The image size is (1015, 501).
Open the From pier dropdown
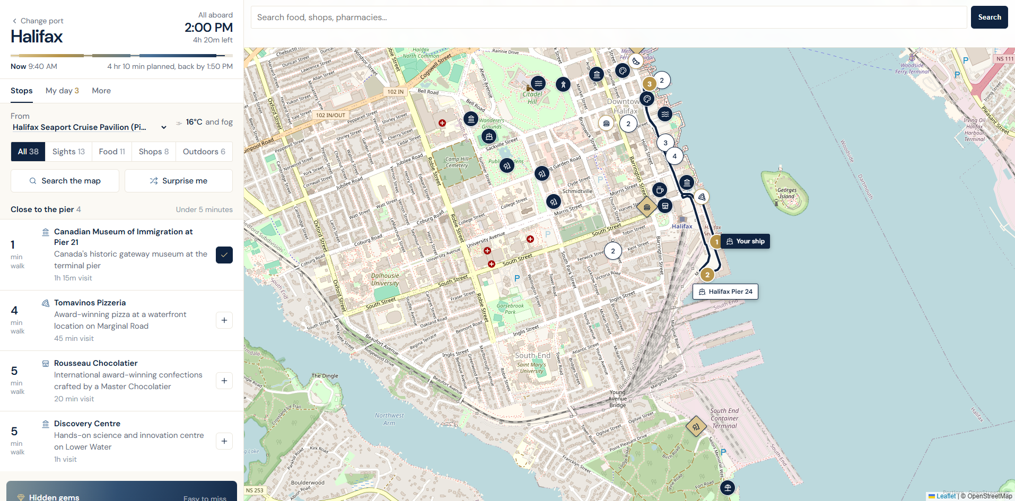89,127
